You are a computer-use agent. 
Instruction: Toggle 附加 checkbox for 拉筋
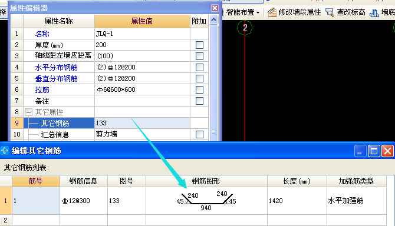tap(199, 89)
